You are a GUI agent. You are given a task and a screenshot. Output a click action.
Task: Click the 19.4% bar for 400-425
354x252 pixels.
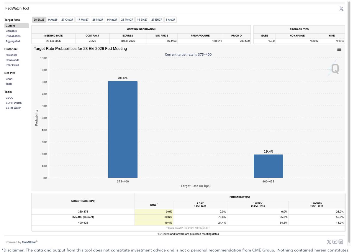pos(268,166)
